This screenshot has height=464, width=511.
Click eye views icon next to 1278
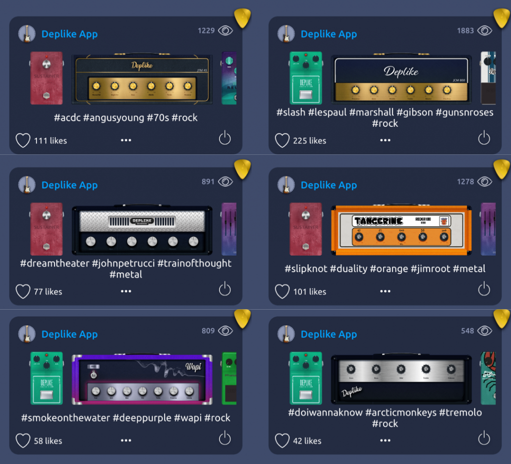[x=485, y=182]
